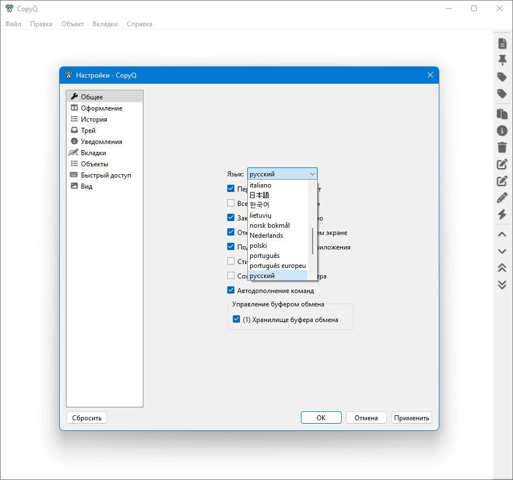Click the info icon in right toolbar
The height and width of the screenshot is (480, 513).
coord(502,131)
